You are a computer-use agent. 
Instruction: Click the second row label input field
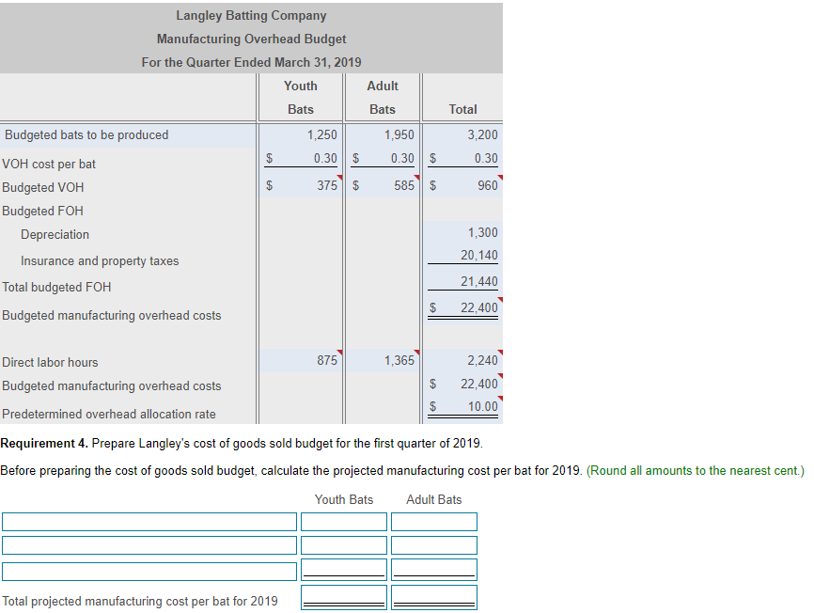point(149,545)
